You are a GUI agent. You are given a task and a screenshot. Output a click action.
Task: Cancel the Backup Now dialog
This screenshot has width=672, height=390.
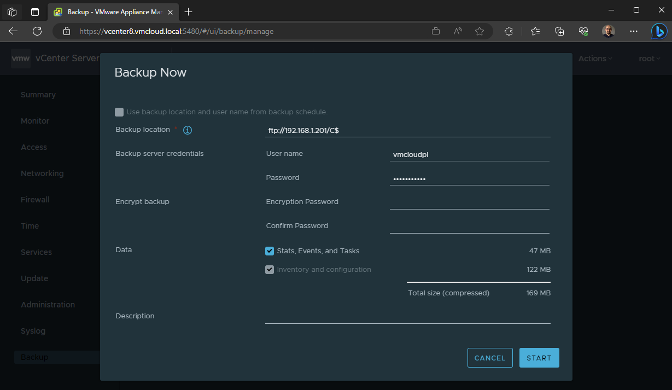click(489, 358)
